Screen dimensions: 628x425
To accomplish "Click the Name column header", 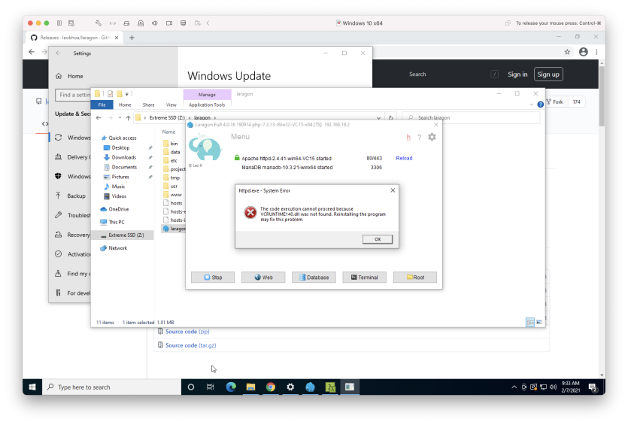I will tap(168, 132).
